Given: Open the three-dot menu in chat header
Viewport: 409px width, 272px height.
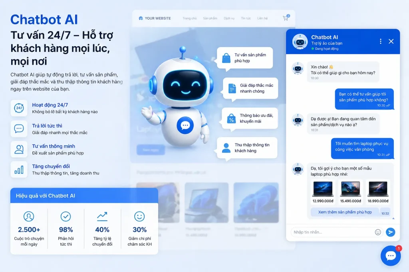Looking at the screenshot, I should tap(381, 41).
